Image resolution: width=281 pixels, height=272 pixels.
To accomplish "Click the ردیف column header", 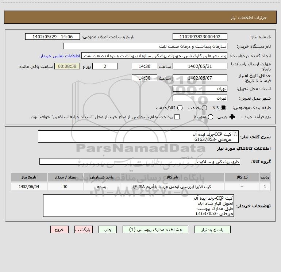I will click(x=265, y=177).
